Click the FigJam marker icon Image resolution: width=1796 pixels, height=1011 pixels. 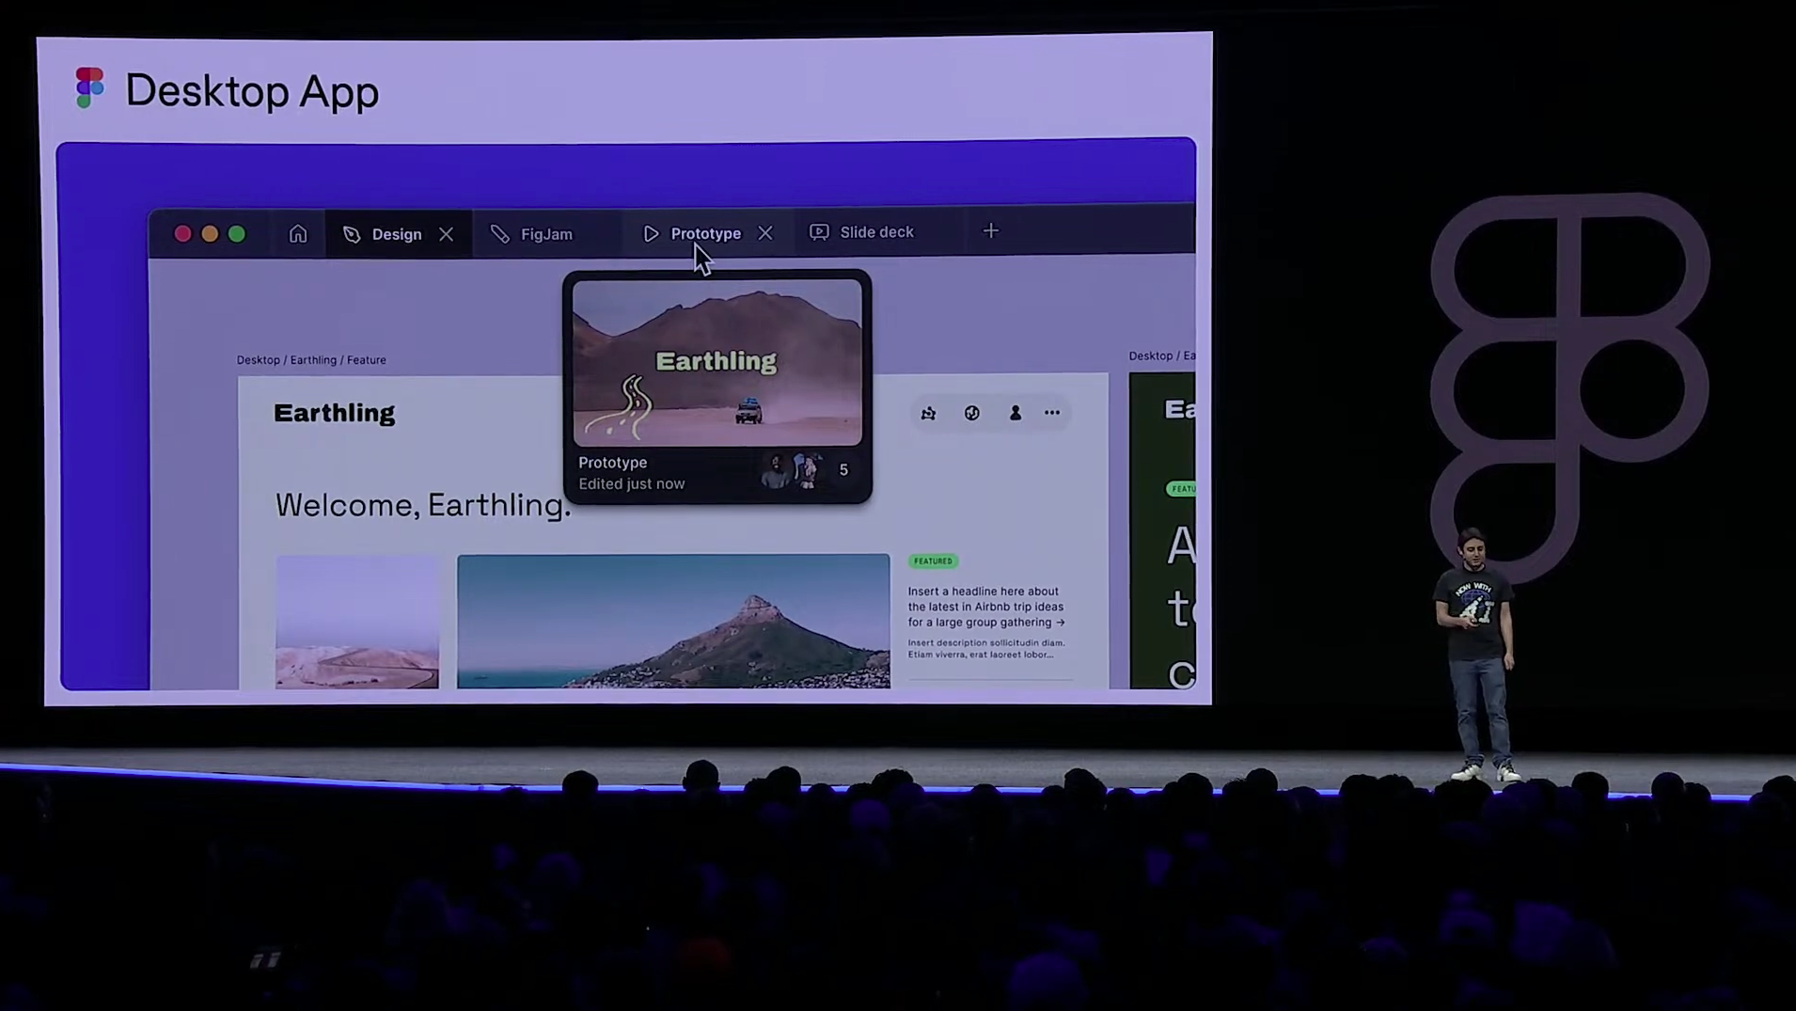[x=500, y=234]
